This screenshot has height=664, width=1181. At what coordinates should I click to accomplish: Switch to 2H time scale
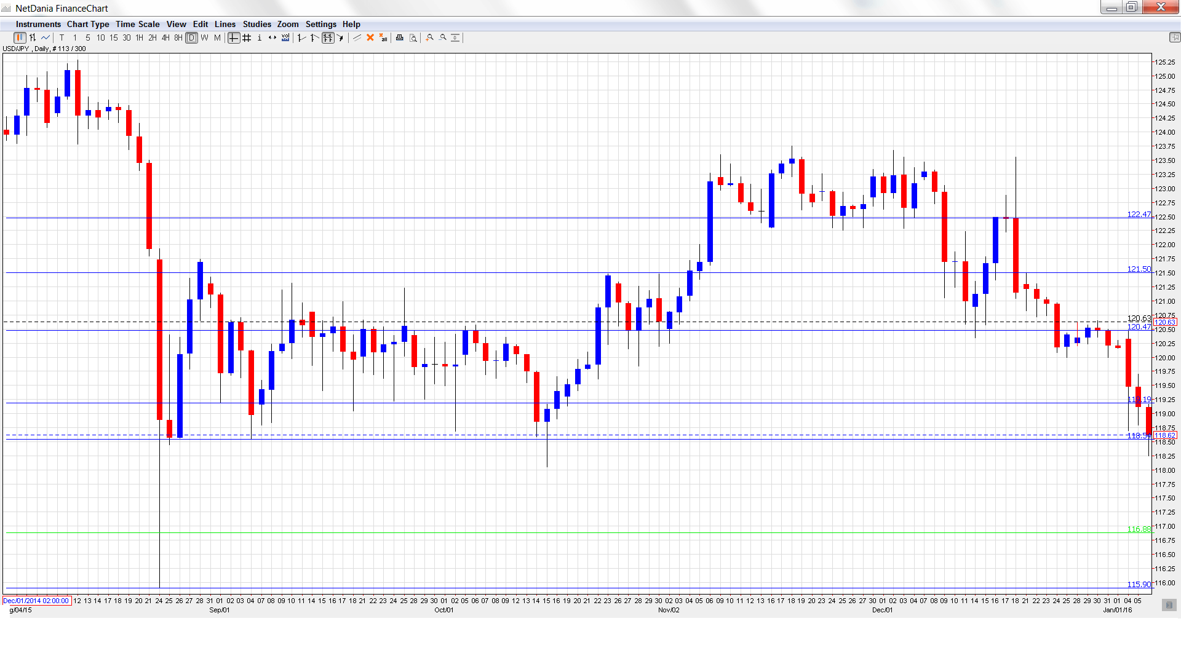(x=153, y=38)
